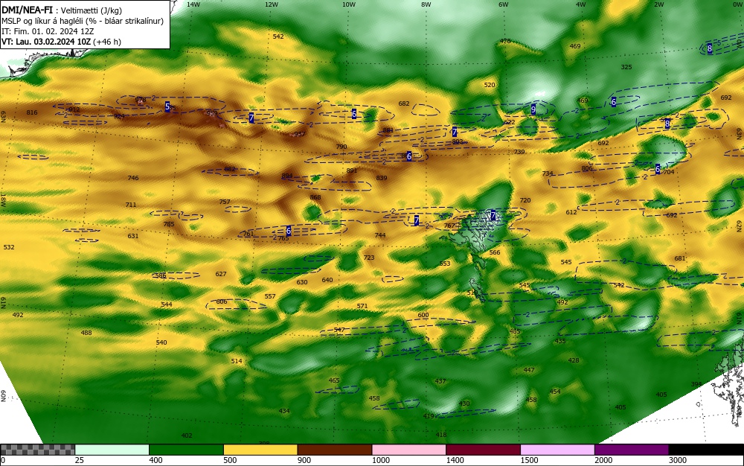744x466 pixels.
Task: Click the legend tick label '900'
Action: click(x=304, y=460)
